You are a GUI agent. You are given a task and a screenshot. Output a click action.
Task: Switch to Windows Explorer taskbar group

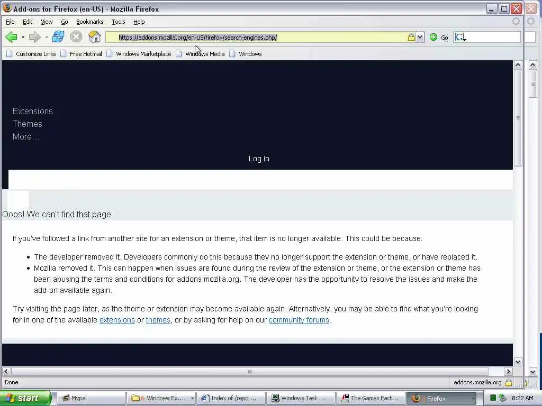[161, 398]
